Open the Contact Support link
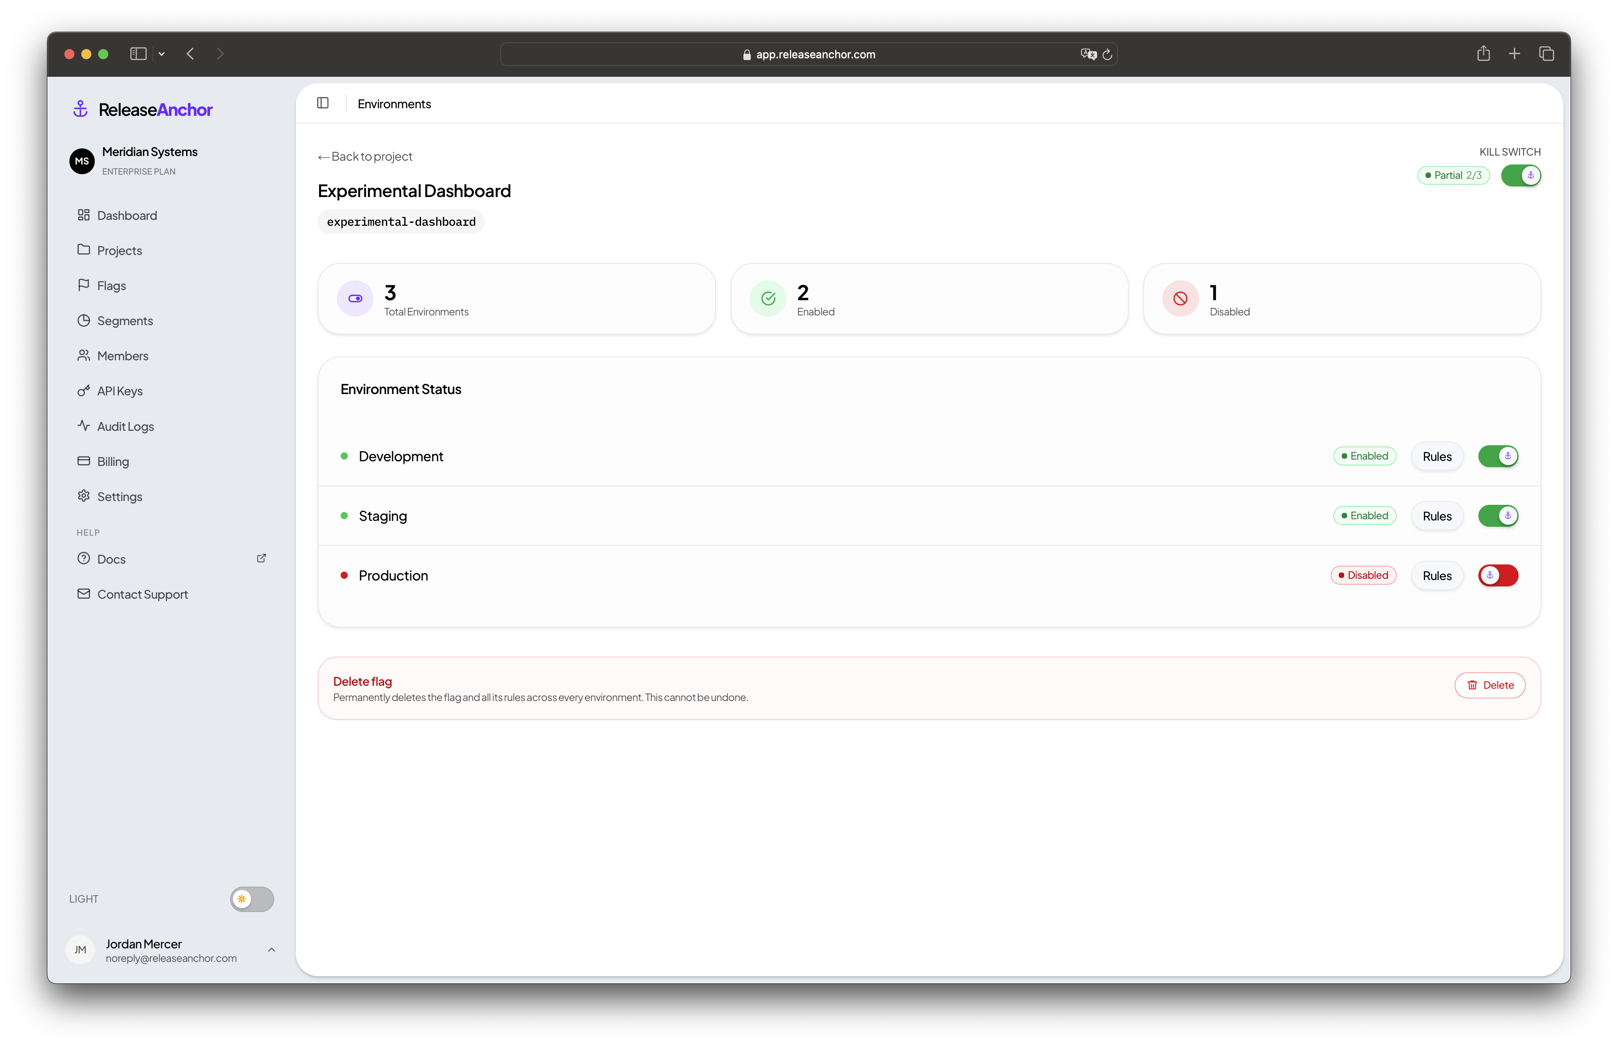 171,594
